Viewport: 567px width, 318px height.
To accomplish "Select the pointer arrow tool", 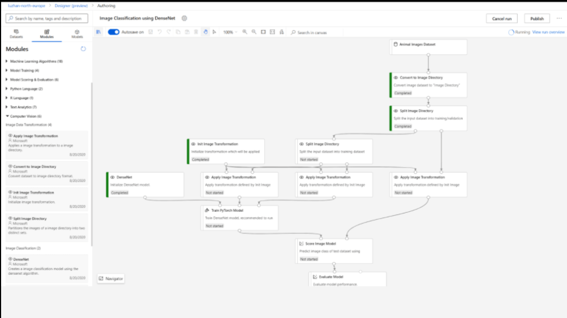I will [x=214, y=32].
